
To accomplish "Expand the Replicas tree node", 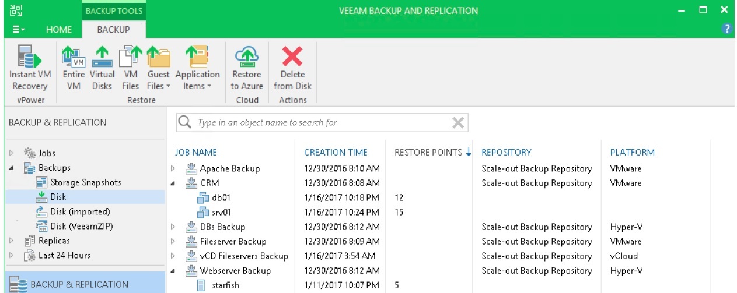I will 12,241.
